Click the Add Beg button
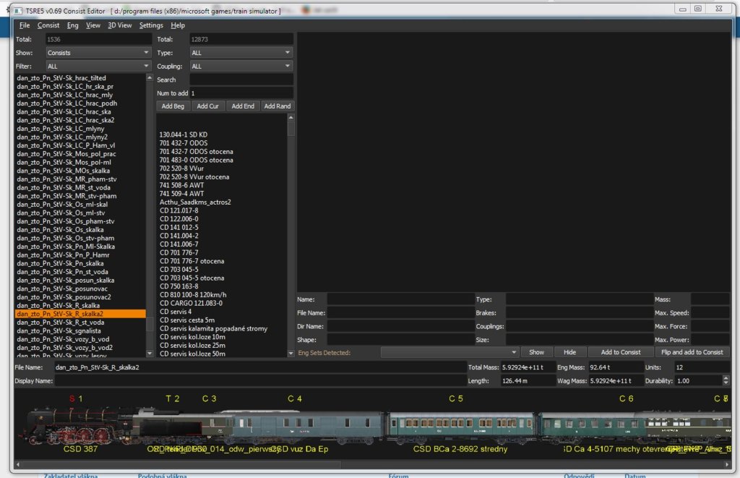The width and height of the screenshot is (740, 478). (173, 106)
